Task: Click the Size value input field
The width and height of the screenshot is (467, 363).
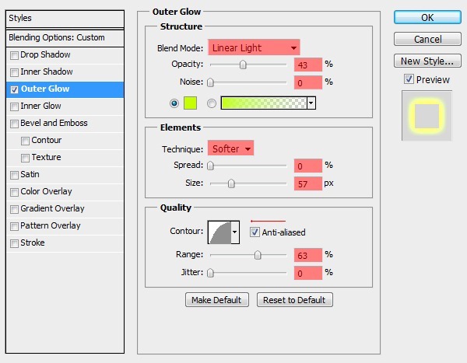Action: tap(307, 183)
